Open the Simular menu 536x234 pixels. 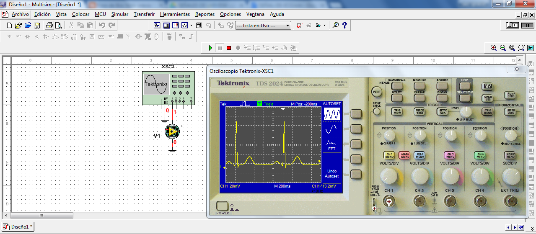click(120, 14)
